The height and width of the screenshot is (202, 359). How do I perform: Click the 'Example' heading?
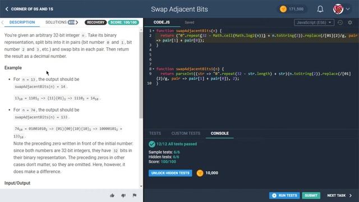[13, 68]
